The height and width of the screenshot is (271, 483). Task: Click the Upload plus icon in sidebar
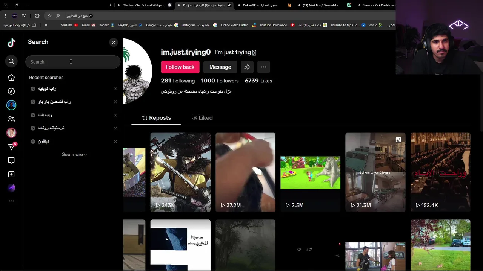tap(11, 174)
